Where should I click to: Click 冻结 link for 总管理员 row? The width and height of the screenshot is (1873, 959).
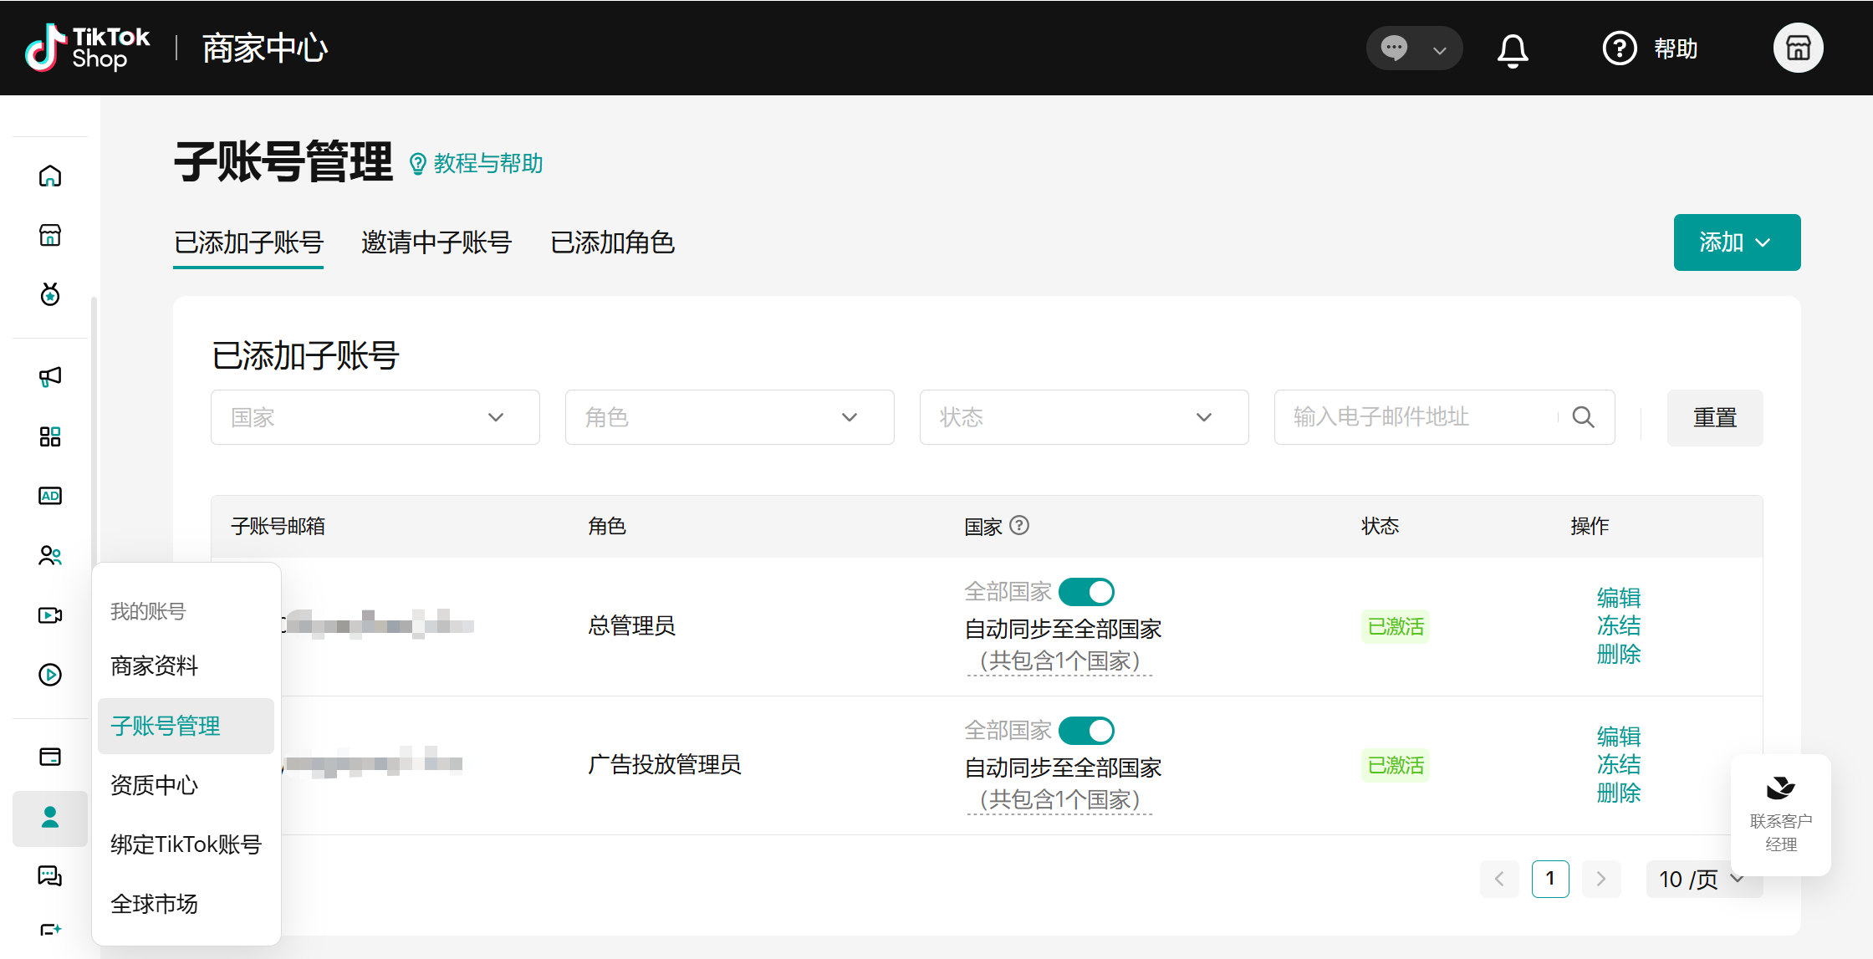click(x=1618, y=625)
